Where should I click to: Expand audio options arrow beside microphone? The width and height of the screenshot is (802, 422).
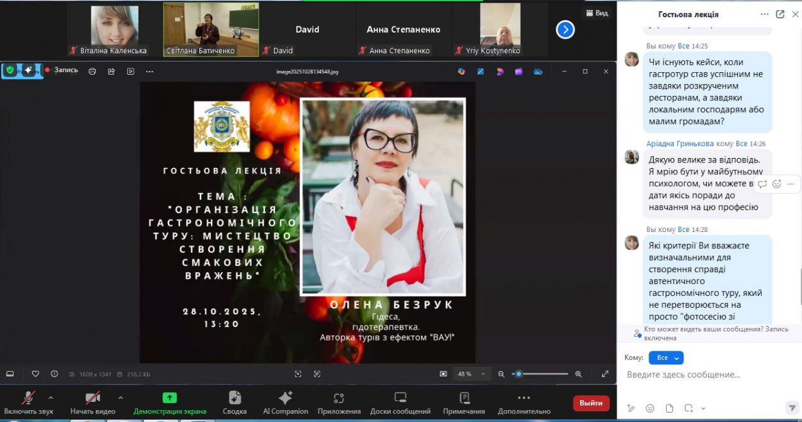tap(51, 398)
